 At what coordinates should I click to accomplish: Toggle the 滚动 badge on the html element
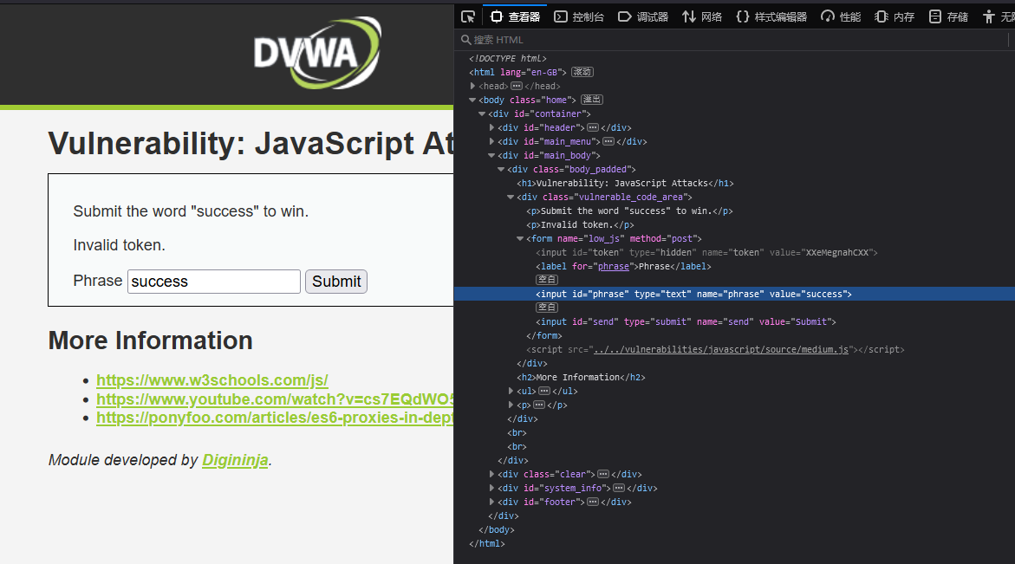click(581, 72)
